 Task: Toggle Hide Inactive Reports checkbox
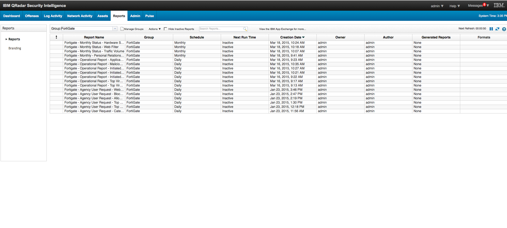click(x=165, y=29)
